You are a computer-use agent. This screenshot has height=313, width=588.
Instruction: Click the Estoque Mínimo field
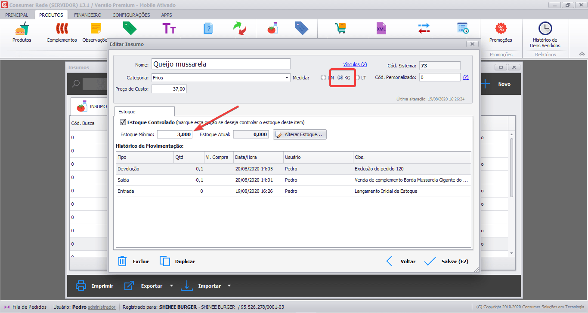tap(174, 134)
